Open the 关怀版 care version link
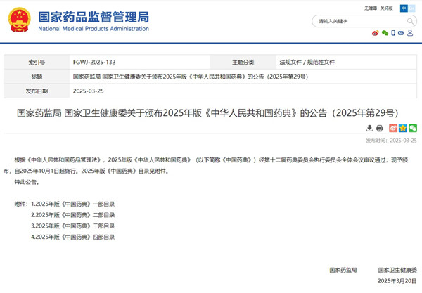The width and height of the screenshot is (422, 293). click(386, 8)
